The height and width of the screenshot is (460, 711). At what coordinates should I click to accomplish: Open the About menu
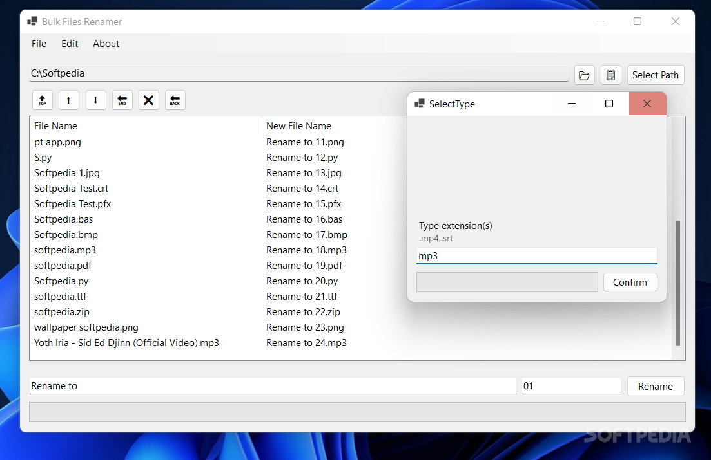[106, 44]
